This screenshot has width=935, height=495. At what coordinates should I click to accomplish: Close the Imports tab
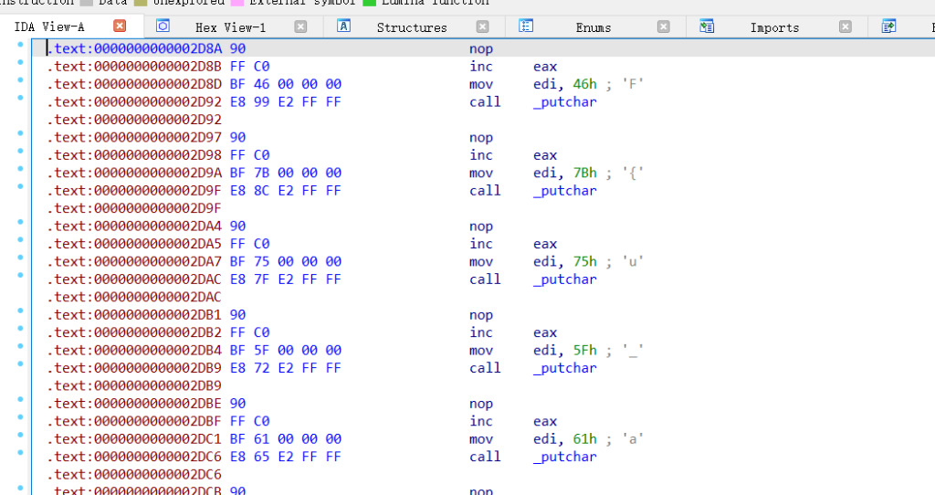[x=846, y=27]
